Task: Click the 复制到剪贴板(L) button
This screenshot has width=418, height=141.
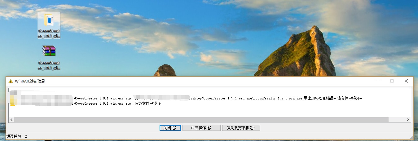Action: pos(241,128)
